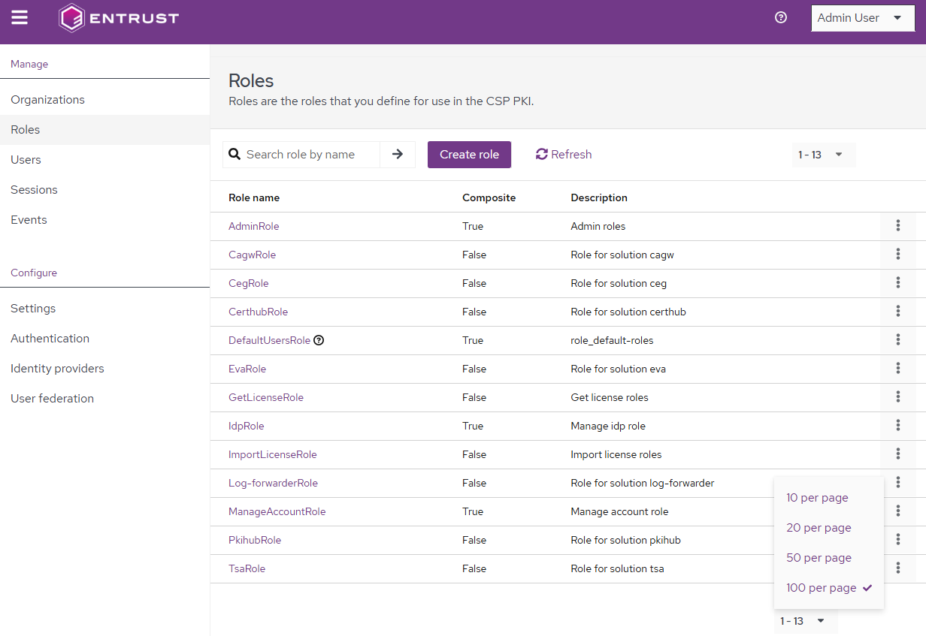Open the hamburger navigation menu
Image resolution: width=926 pixels, height=636 pixels.
(20, 18)
